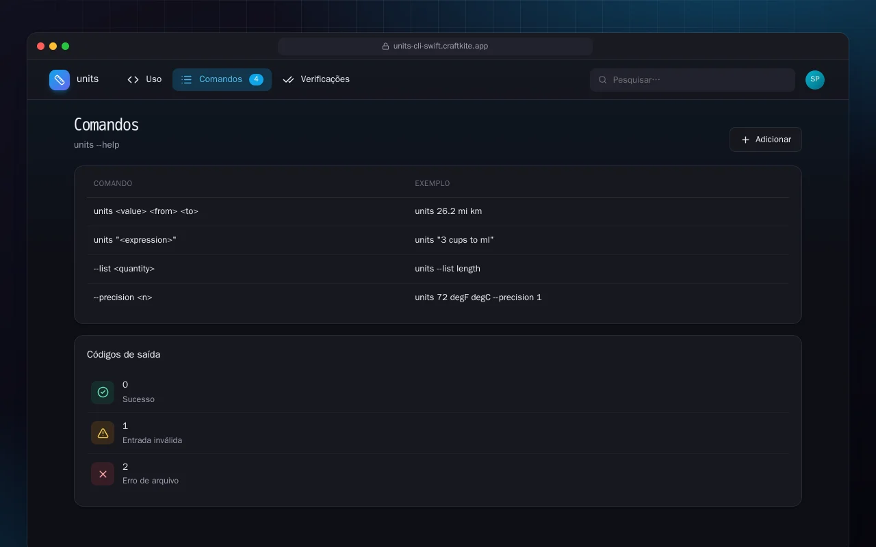This screenshot has width=876, height=547.
Task: Click the Adicionar button
Action: tap(766, 139)
